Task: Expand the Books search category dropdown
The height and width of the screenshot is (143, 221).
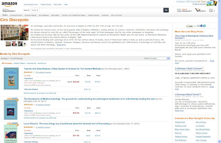Action: pos(35,10)
